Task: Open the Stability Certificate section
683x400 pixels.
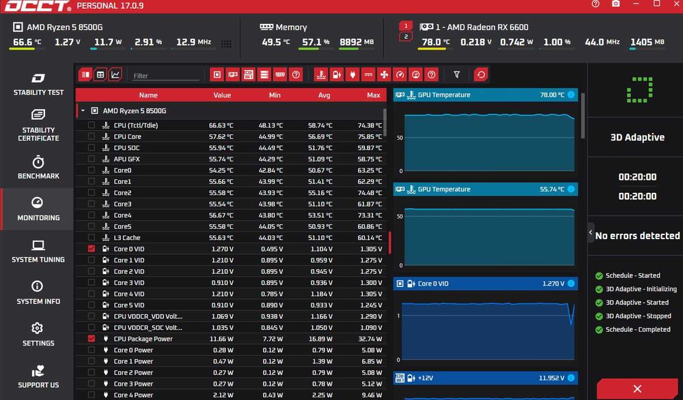Action: (38, 125)
